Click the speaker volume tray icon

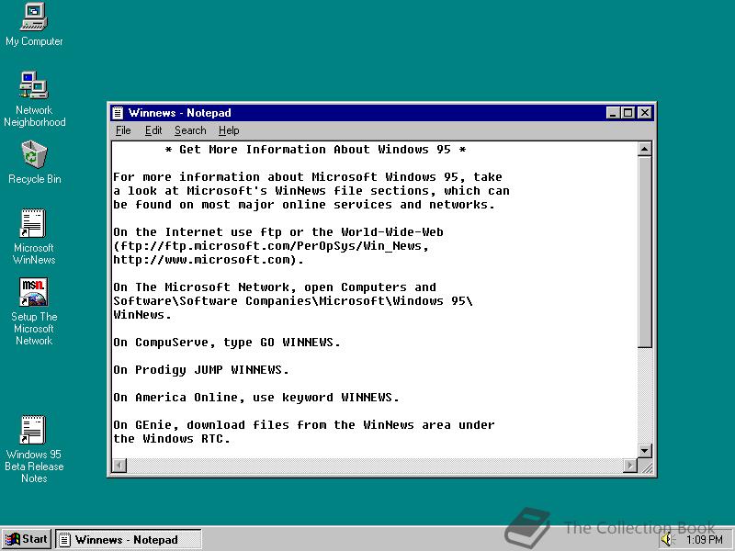667,540
